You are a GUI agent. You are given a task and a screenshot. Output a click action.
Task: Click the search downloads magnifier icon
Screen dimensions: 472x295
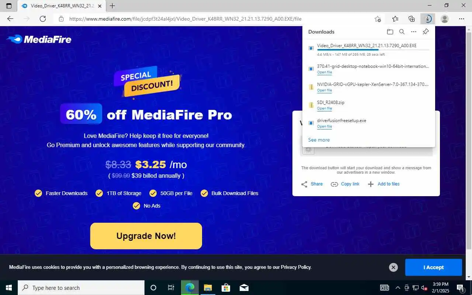pyautogui.click(x=402, y=32)
